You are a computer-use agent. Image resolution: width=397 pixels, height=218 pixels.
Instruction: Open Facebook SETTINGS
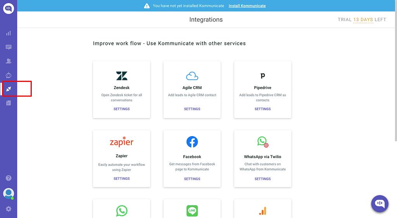(x=192, y=179)
